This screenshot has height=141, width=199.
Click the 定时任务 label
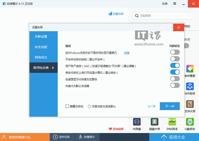pyautogui.click(x=64, y=137)
